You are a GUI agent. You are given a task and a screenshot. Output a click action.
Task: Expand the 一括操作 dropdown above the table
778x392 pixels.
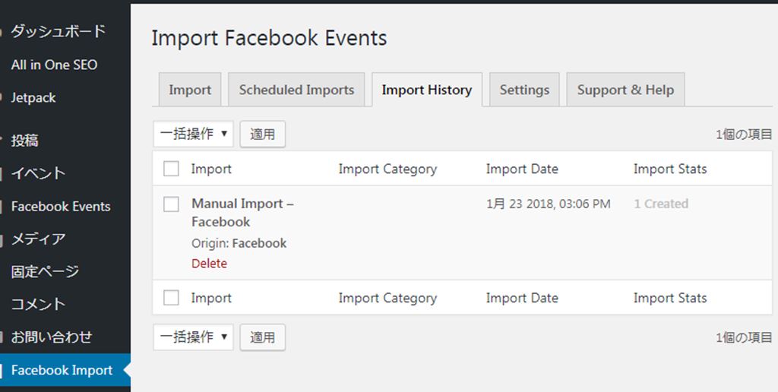pyautogui.click(x=194, y=134)
